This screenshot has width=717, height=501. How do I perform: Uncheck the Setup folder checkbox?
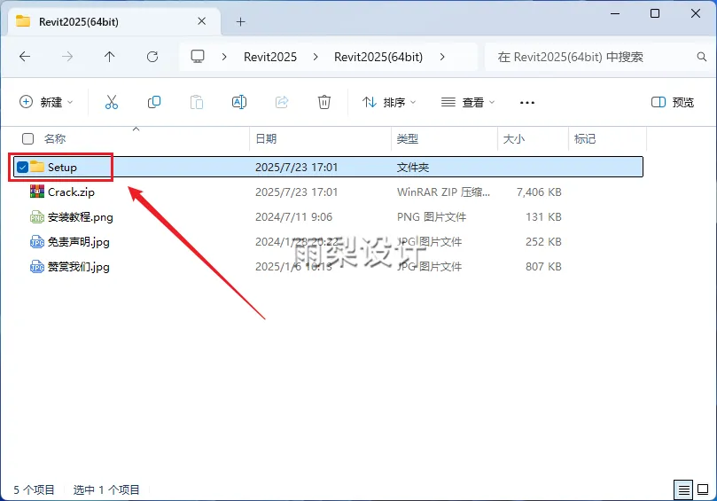pos(22,167)
